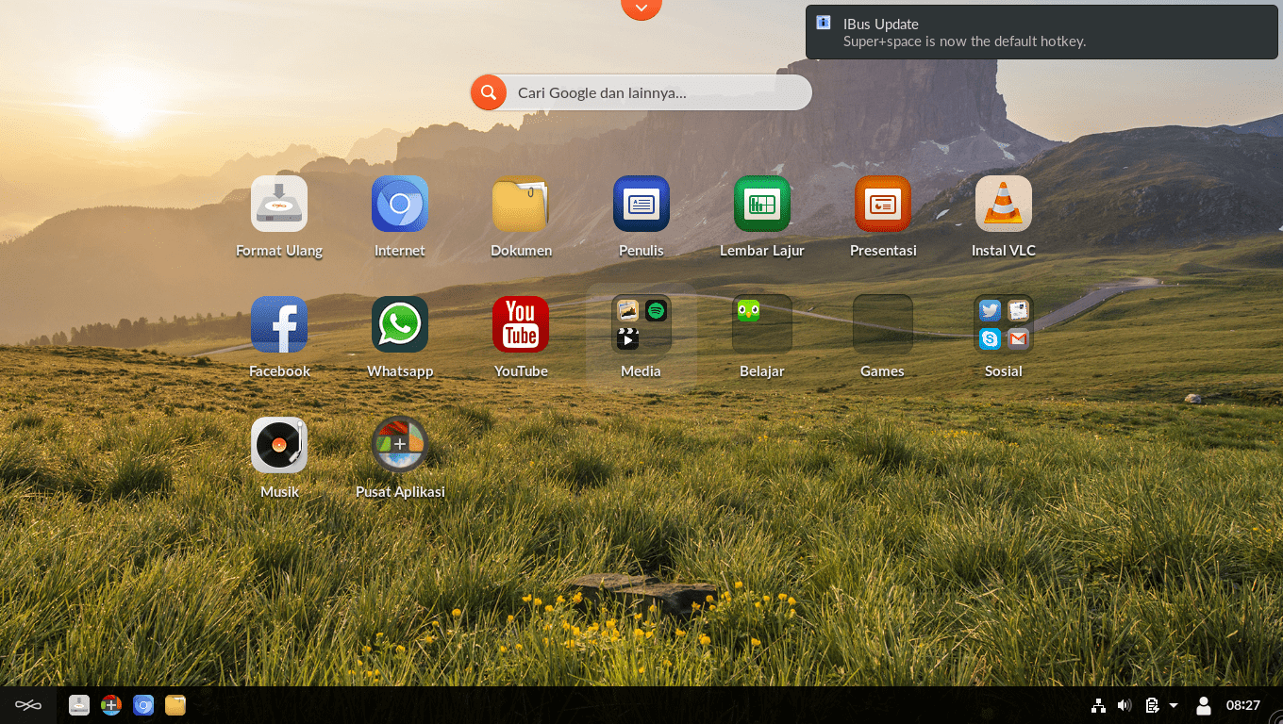Launch Whatsapp from the desktop
This screenshot has width=1283, height=724.
pyautogui.click(x=400, y=324)
